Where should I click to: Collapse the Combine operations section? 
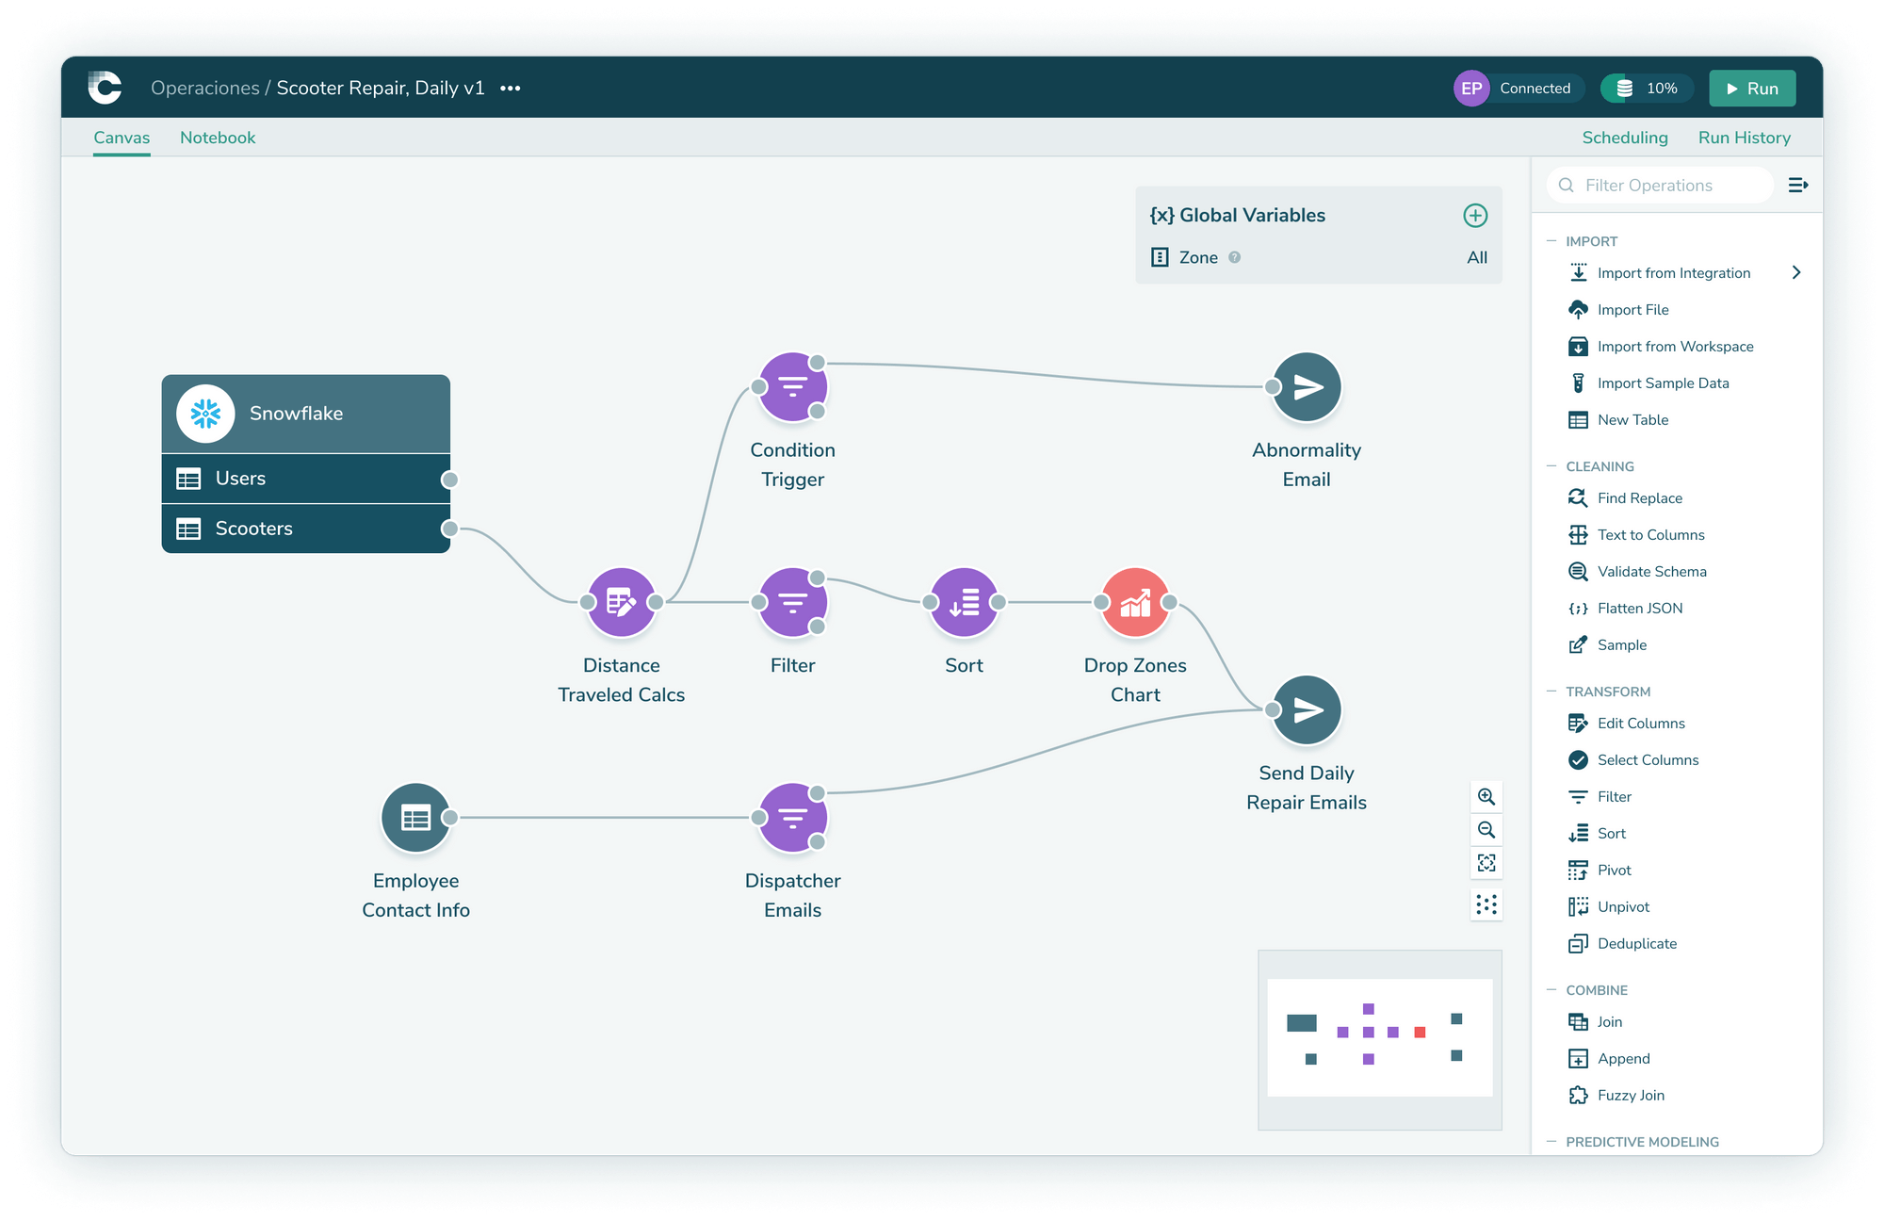[x=1551, y=990]
